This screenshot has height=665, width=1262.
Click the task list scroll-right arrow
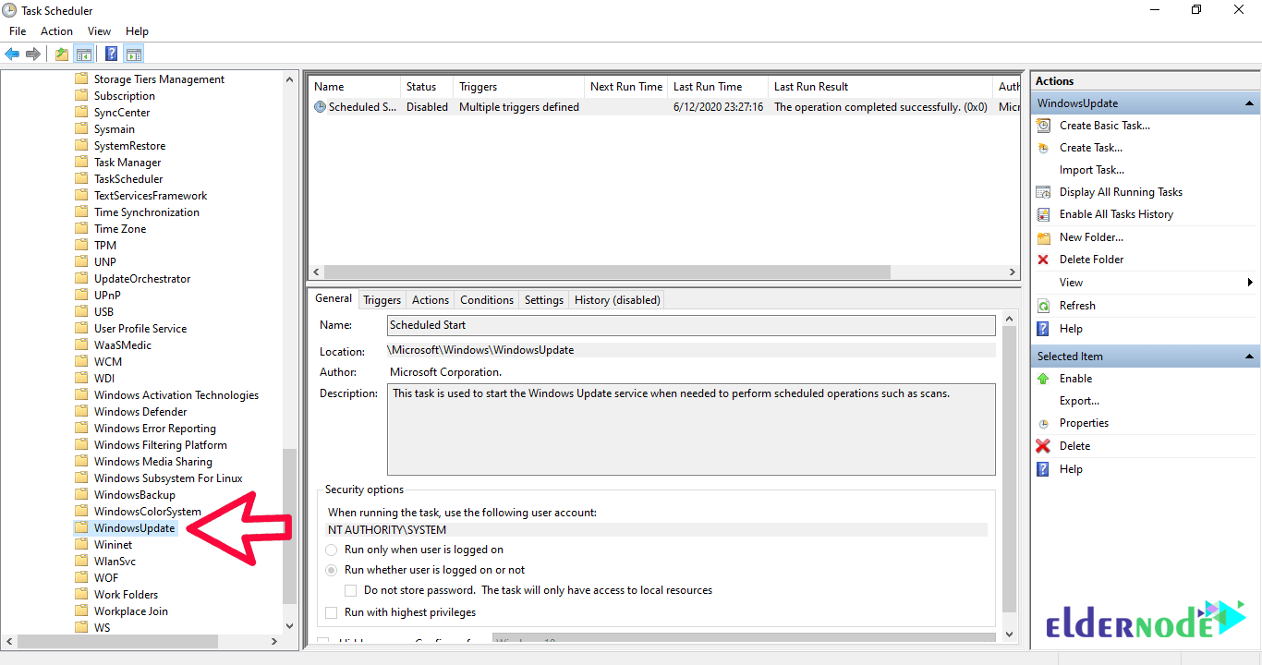(1013, 272)
